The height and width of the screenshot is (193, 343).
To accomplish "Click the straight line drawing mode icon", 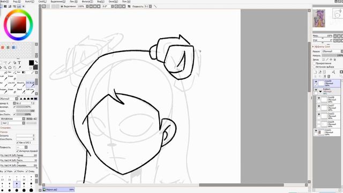I will tap(155, 6).
